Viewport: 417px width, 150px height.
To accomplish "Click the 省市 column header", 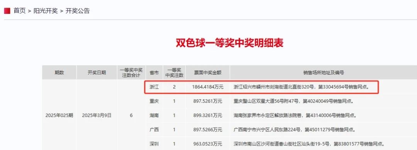I will click(x=154, y=73).
